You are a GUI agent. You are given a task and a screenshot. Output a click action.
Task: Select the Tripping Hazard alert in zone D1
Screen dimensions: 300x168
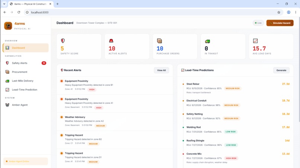tap(115, 158)
